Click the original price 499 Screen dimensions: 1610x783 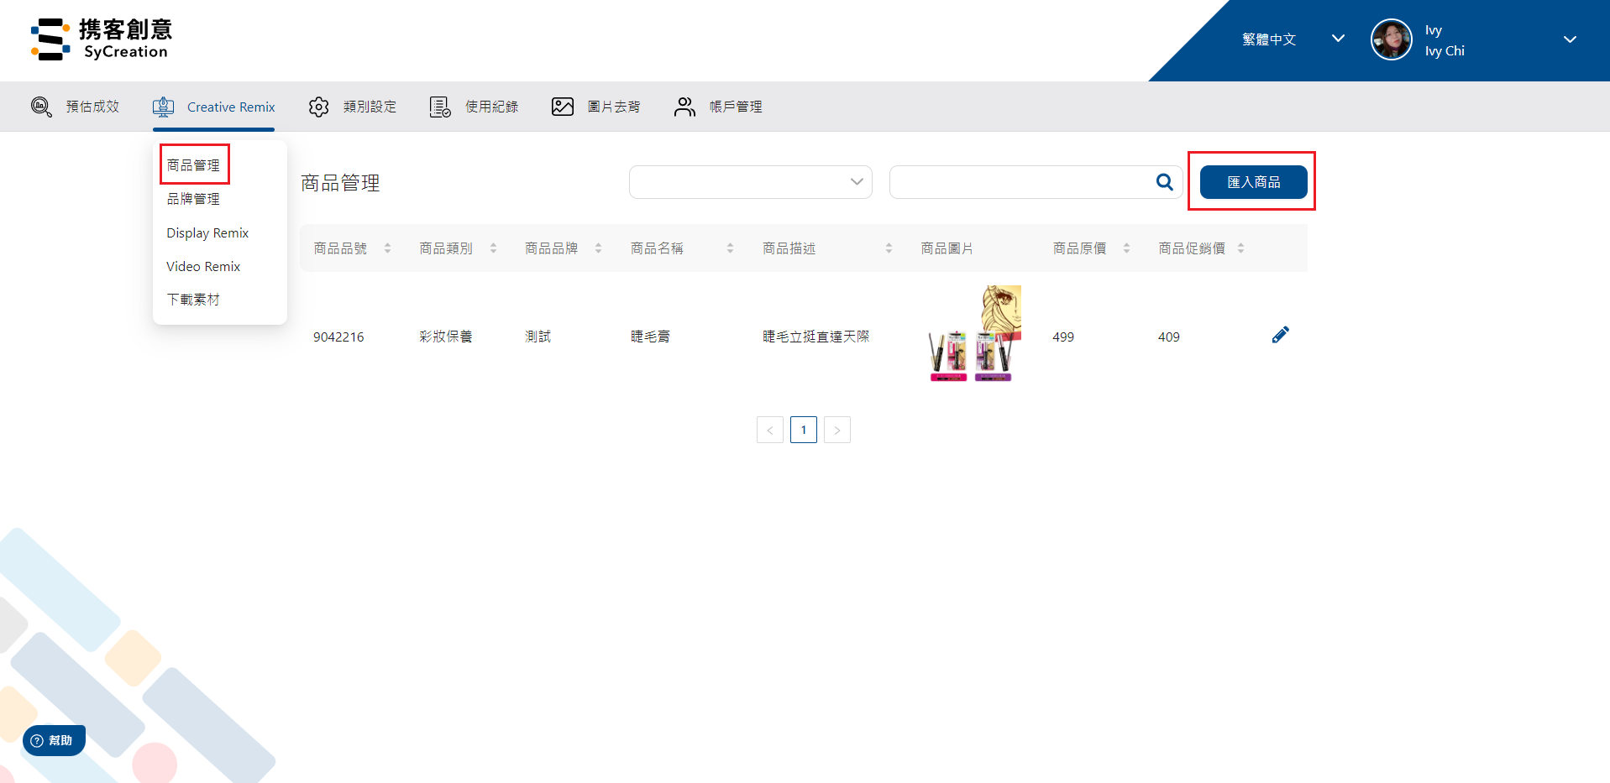point(1063,337)
